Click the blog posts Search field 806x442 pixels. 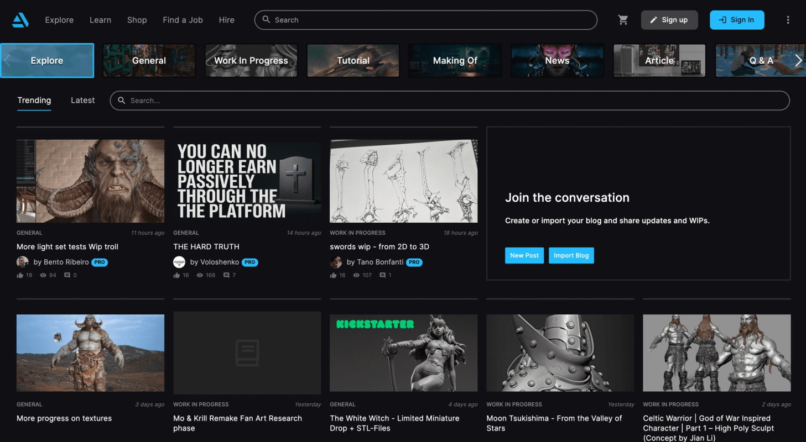(450, 101)
